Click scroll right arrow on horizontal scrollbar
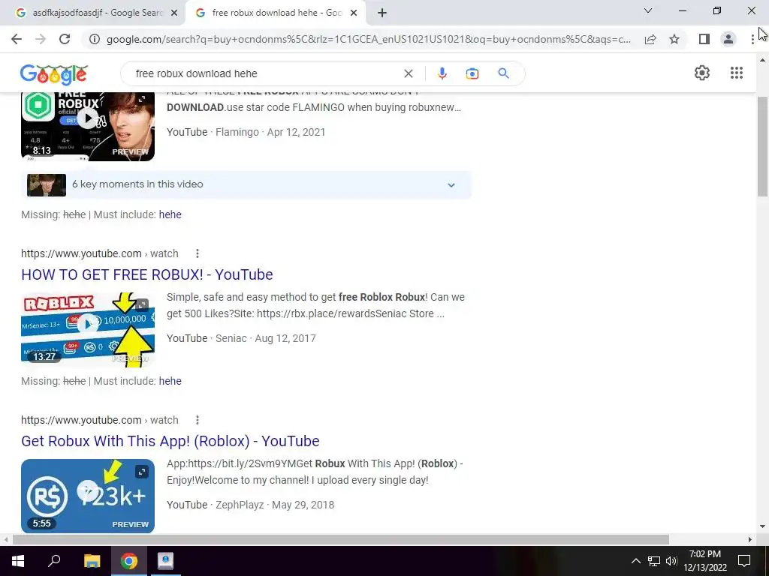769x576 pixels. pos(750,539)
